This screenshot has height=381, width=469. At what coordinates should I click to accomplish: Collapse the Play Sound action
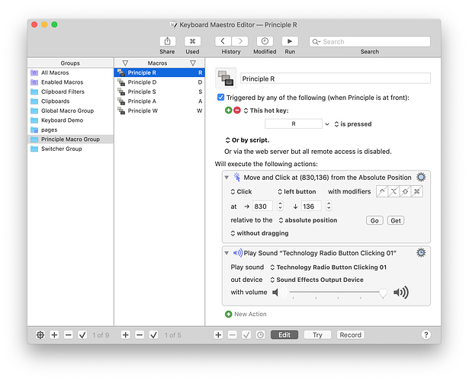226,253
